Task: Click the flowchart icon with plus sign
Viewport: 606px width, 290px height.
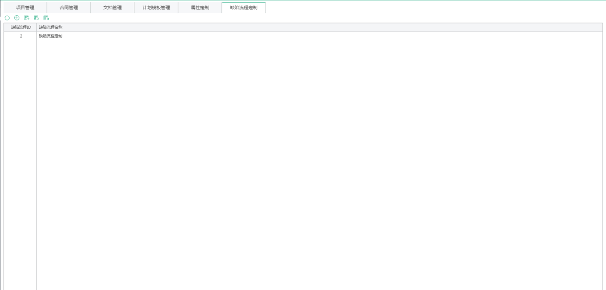Action: (x=27, y=18)
